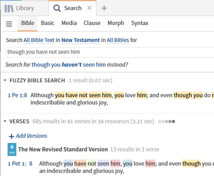The width and height of the screenshot is (214, 176).
Task: Add a new tab with plus icon
Action: [x=104, y=8]
